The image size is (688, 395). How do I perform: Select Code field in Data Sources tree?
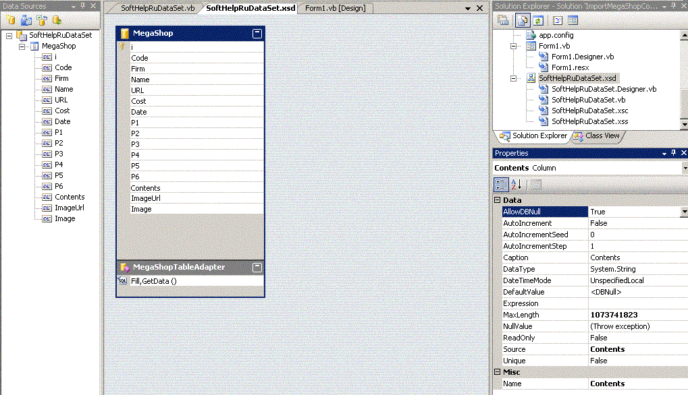[x=63, y=67]
